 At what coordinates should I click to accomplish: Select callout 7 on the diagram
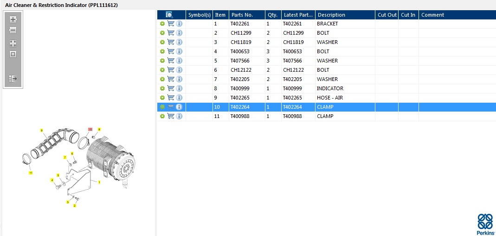tap(65, 157)
